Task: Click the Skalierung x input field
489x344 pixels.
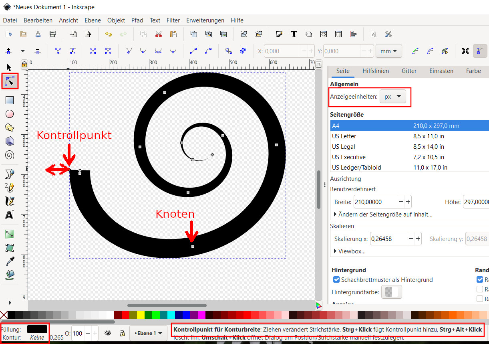Action: (x=389, y=239)
